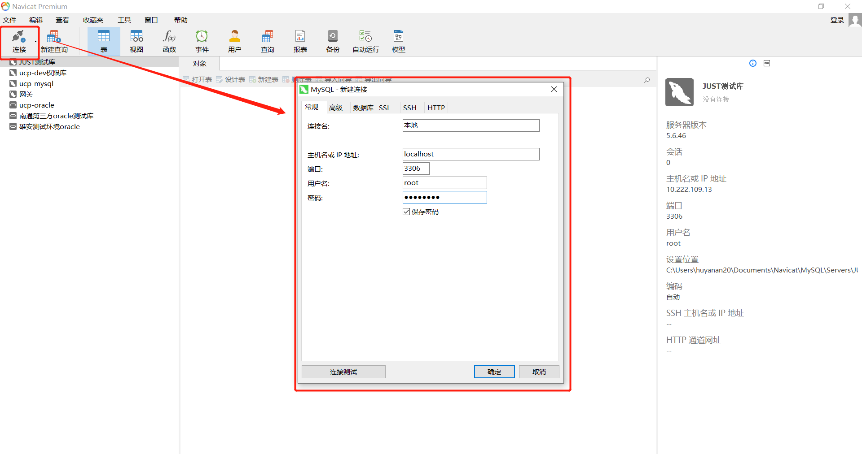
Task: Show the Function (函数) objects
Action: [x=169, y=41]
